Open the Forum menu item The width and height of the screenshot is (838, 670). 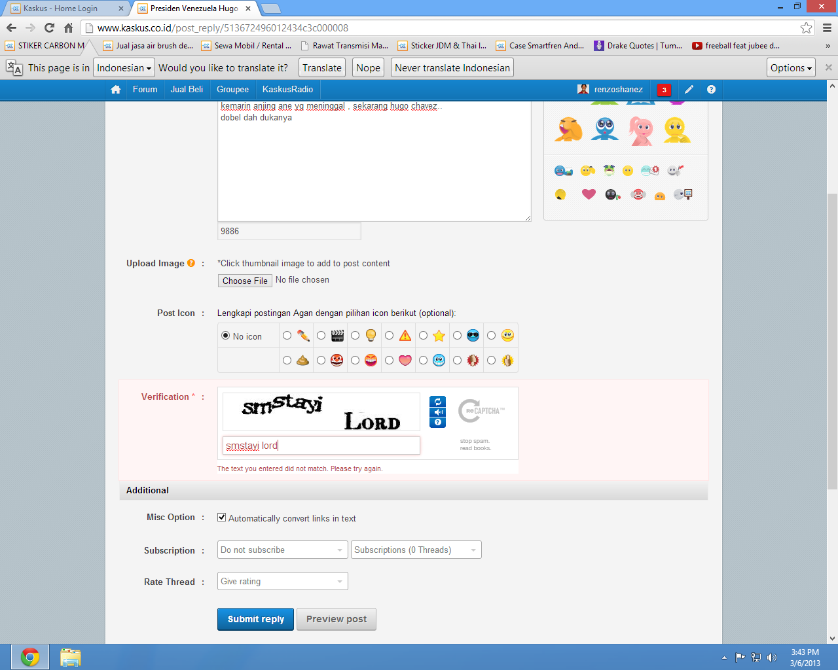[145, 90]
